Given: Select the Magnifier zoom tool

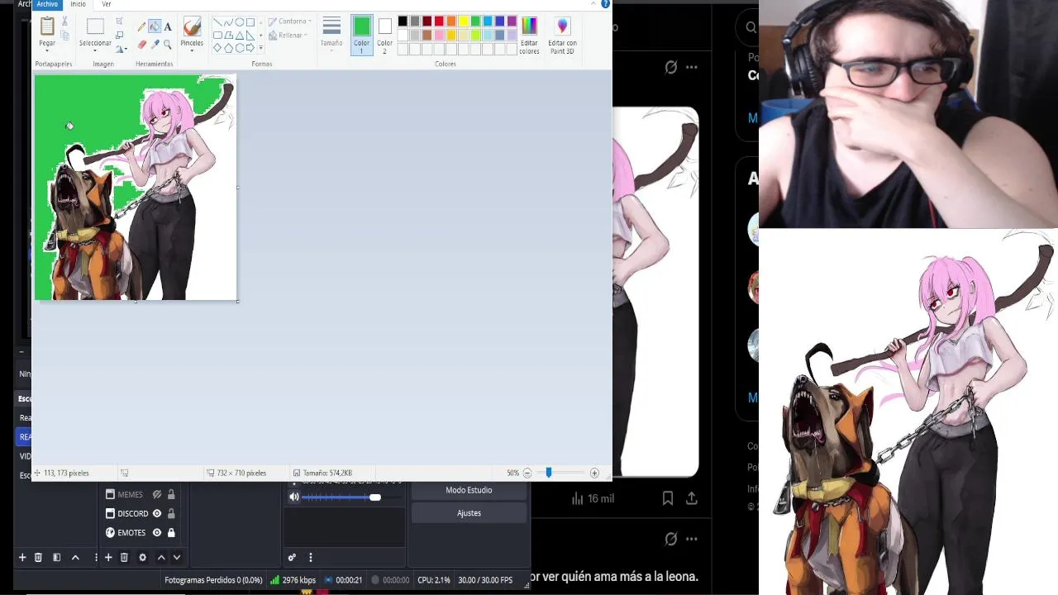Looking at the screenshot, I should [168, 44].
